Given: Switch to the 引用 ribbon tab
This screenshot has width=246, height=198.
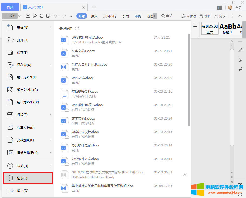Looking at the screenshot, I should [x=126, y=16].
